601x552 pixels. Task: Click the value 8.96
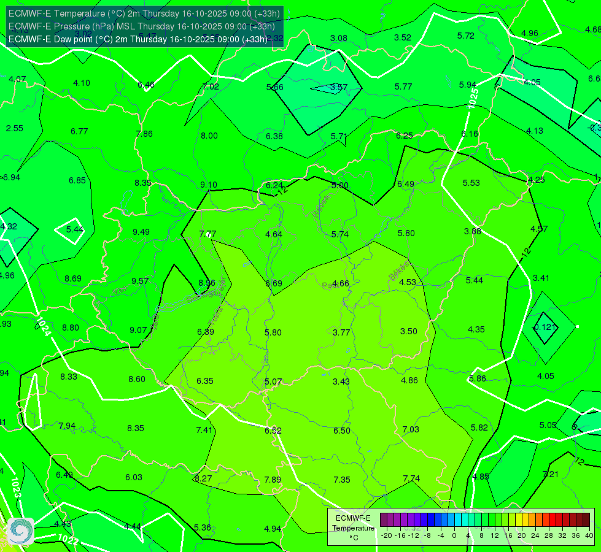click(x=207, y=283)
